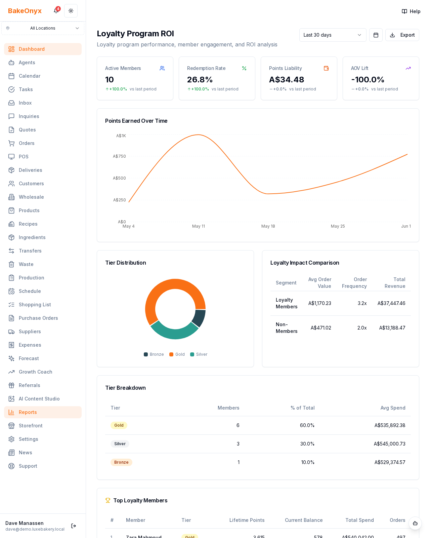430x538 pixels.
Task: Open the Last 30 days dropdown
Action: tap(333, 35)
